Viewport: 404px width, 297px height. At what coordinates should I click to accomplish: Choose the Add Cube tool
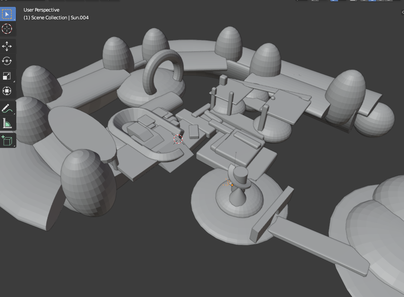point(7,141)
